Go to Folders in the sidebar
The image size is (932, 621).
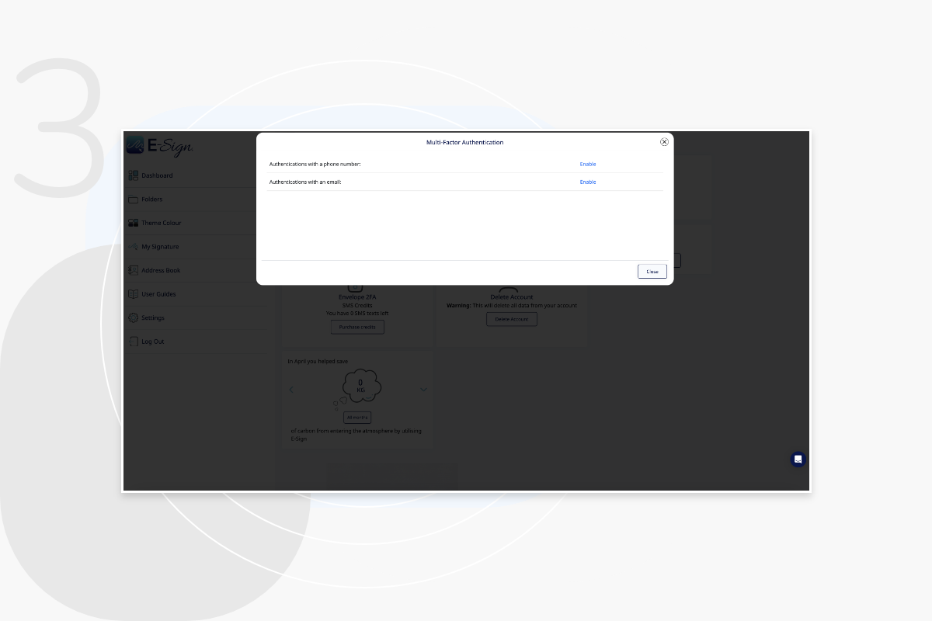tap(152, 199)
